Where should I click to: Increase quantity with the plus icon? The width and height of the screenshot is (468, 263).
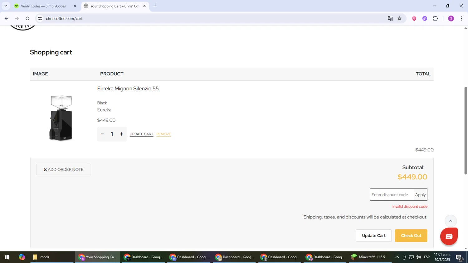click(x=121, y=134)
